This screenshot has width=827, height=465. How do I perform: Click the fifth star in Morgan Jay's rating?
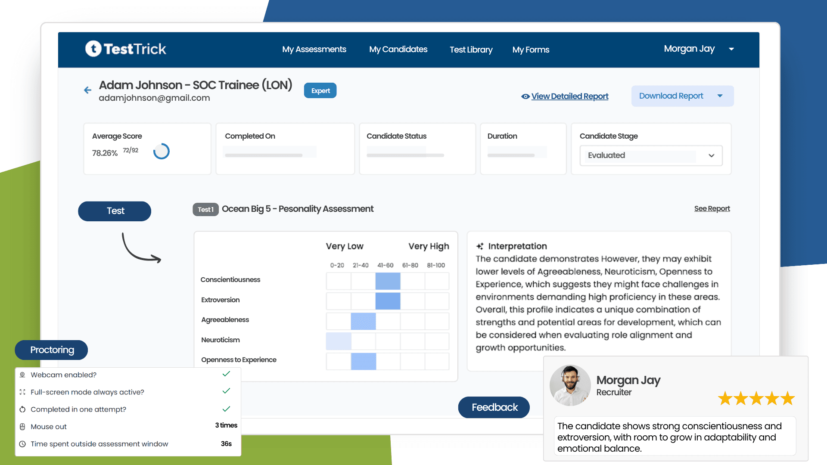787,398
